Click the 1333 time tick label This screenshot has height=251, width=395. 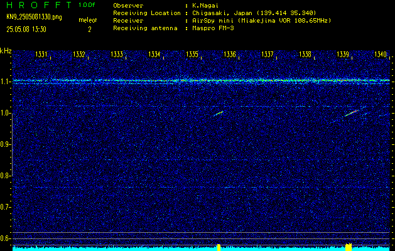pyautogui.click(x=117, y=54)
